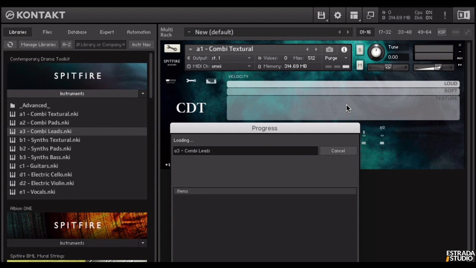The image size is (476, 268).
Task: Go to next multi rack preset
Action: (x=348, y=32)
